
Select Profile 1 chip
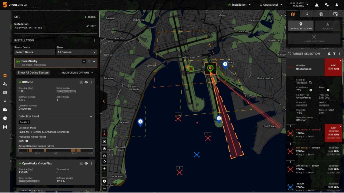coord(24,122)
